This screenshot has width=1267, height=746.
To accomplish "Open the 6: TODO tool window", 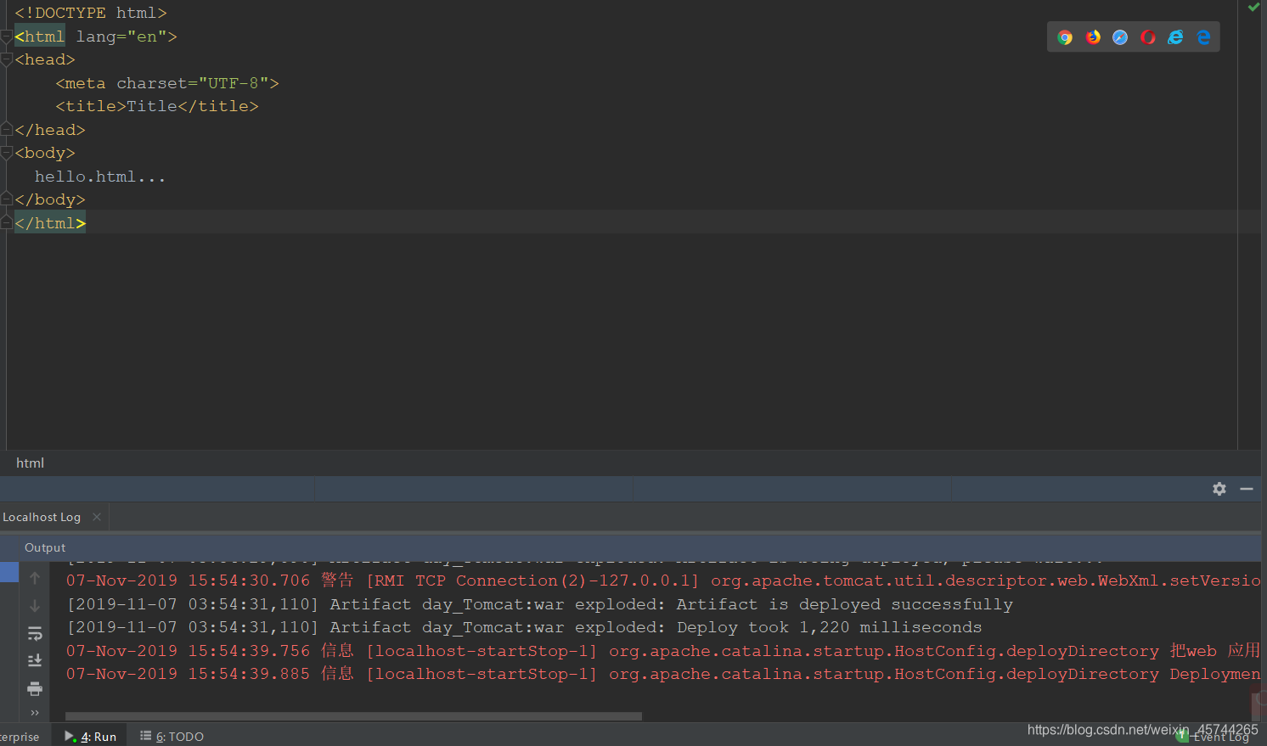I will [x=172, y=736].
